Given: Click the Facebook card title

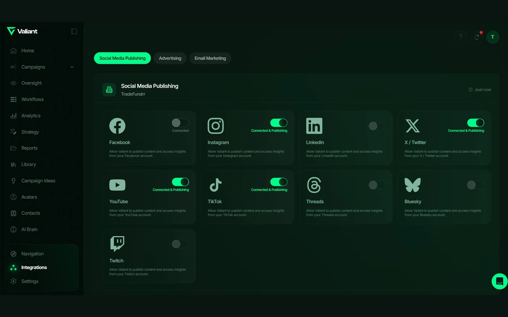Looking at the screenshot, I should coord(120,142).
